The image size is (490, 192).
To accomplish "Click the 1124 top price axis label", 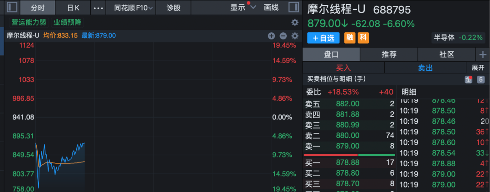I will (x=26, y=46).
